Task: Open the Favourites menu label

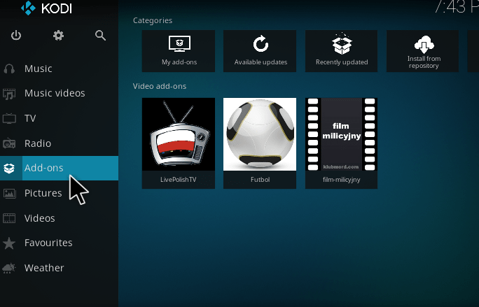Action: click(48, 243)
